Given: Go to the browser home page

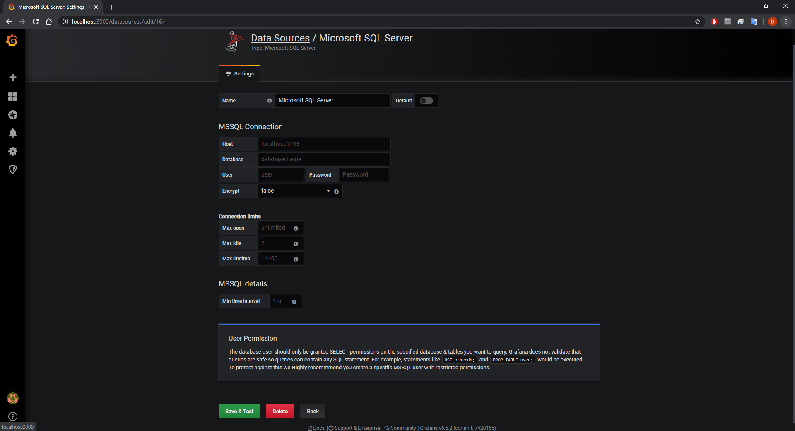Looking at the screenshot, I should coord(49,22).
